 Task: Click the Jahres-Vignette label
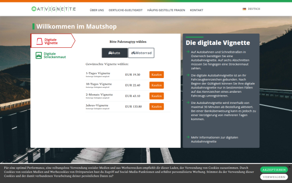click(97, 105)
